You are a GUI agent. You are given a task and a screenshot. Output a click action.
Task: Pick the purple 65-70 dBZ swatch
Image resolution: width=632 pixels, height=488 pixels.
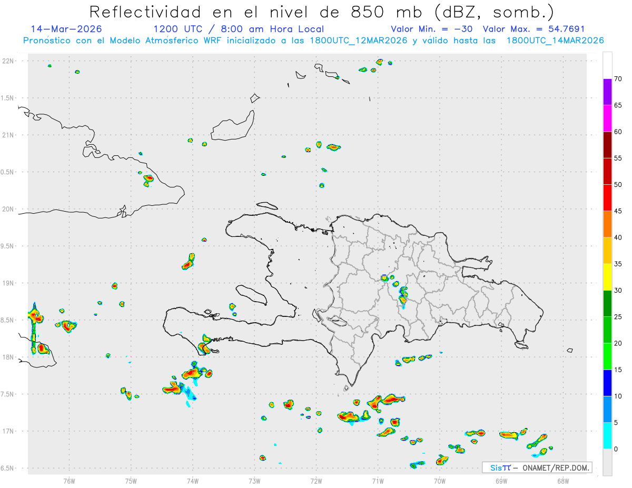[x=607, y=92]
